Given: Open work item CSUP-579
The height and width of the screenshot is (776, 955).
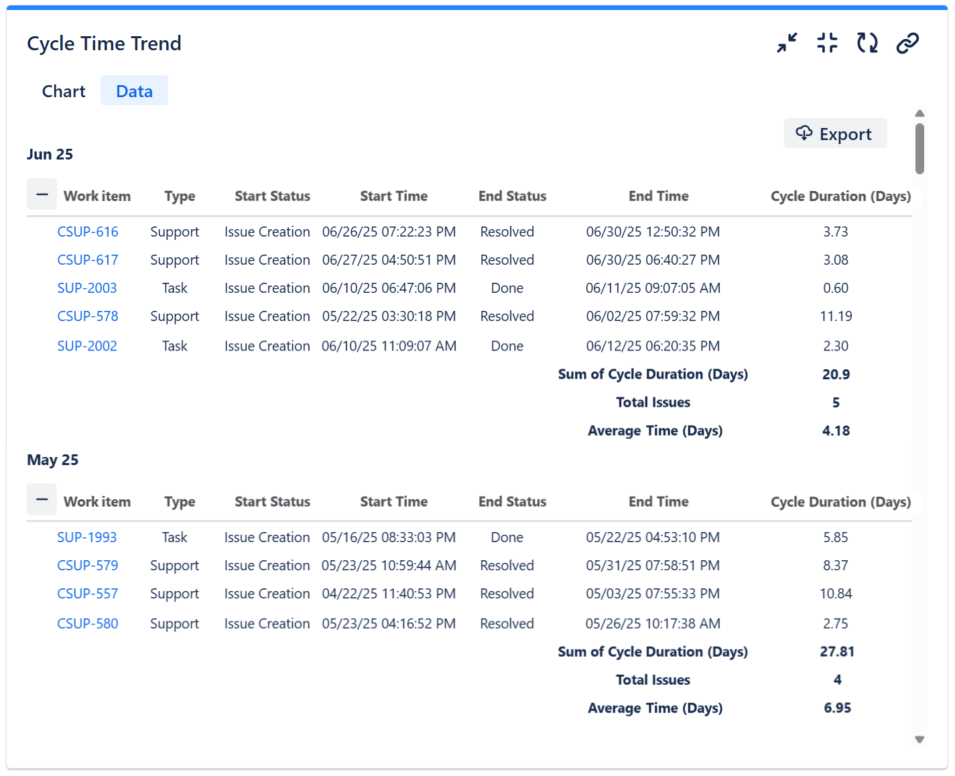Looking at the screenshot, I should tap(87, 565).
